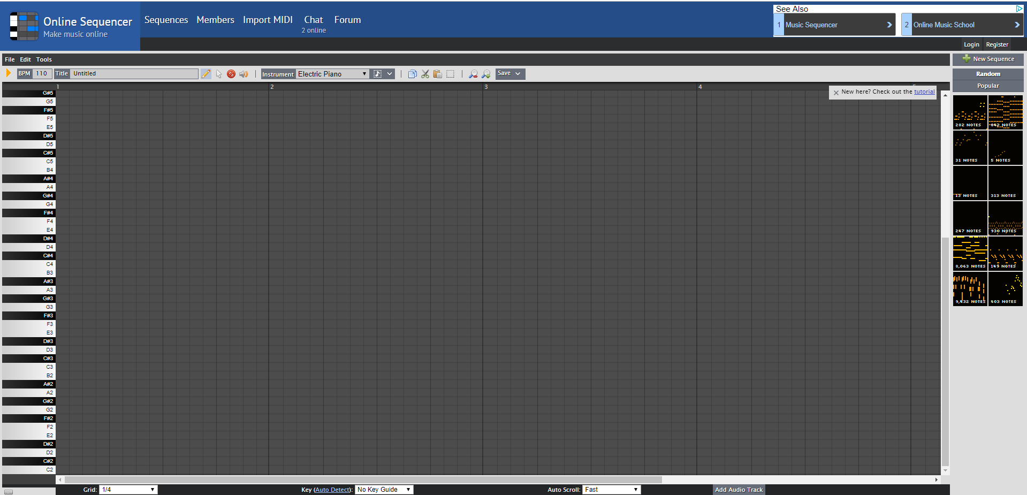Screen dimensions: 1027x495
Task: Choose the red erase tool
Action: (231, 74)
